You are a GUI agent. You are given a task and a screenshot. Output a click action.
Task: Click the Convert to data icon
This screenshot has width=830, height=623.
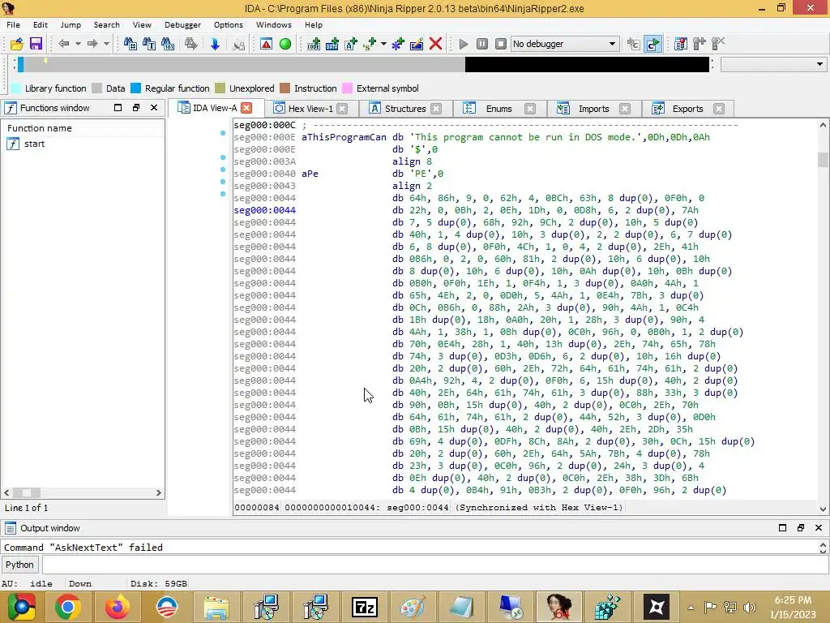click(x=332, y=44)
